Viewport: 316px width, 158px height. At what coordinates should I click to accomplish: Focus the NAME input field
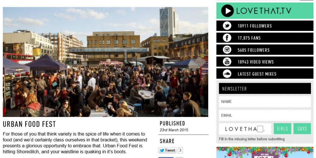(x=265, y=101)
